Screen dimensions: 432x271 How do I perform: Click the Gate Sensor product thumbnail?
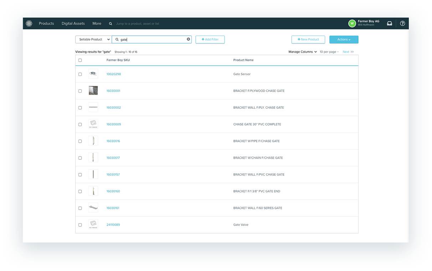[93, 73]
